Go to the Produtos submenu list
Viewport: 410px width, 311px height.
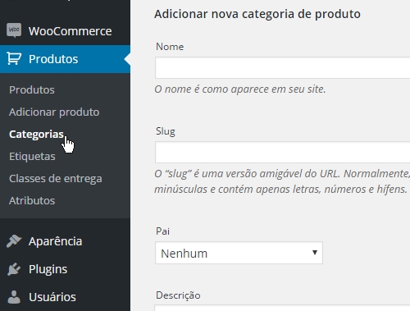tap(32, 90)
